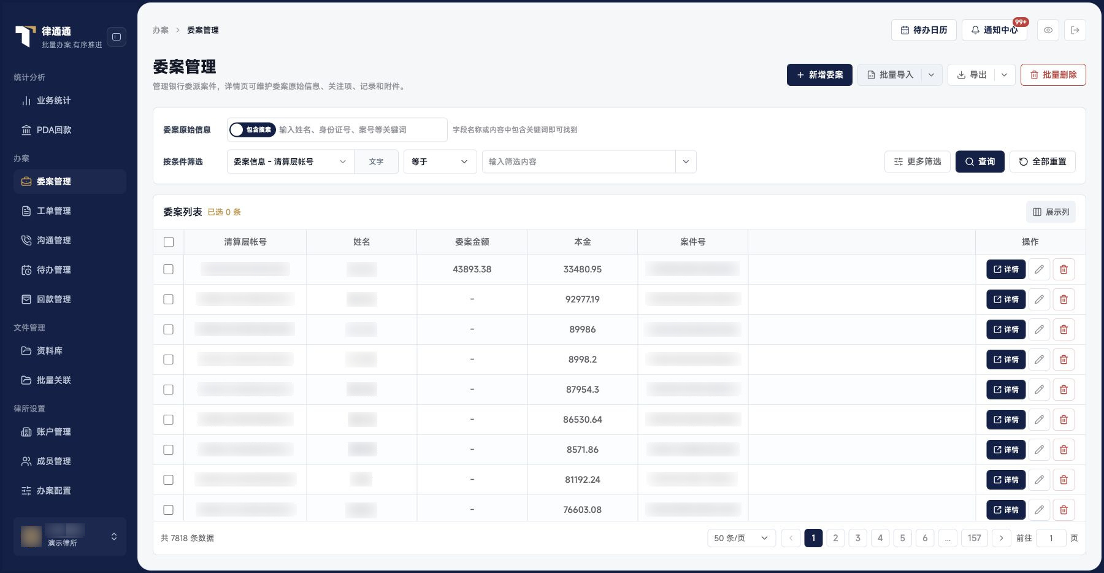
Task: Delete the row with 本金 76603.08
Action: pos(1064,510)
